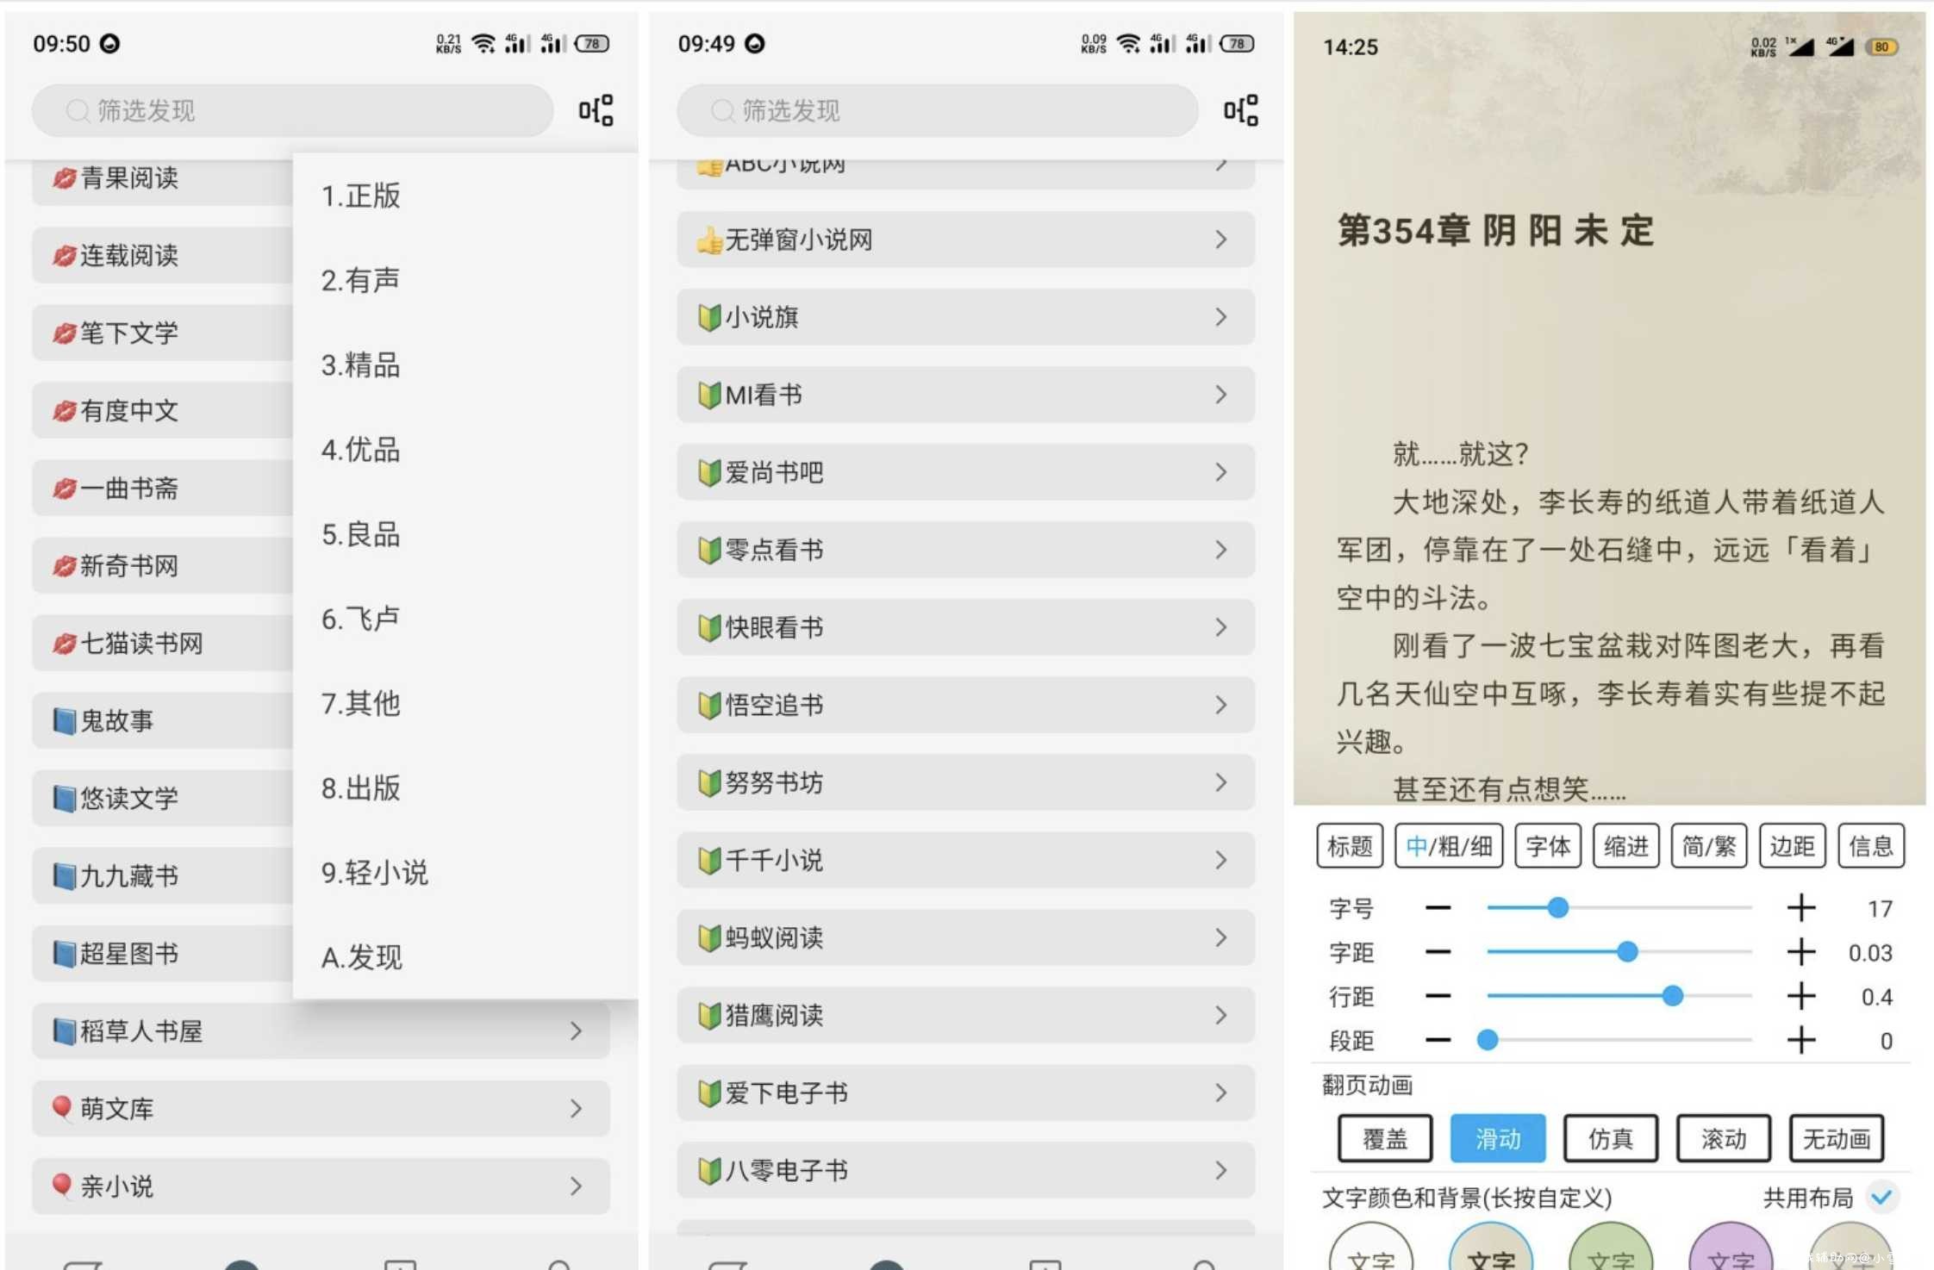Select 滑动 page-turn animation
Viewport: 1934px width, 1270px height.
click(x=1498, y=1138)
